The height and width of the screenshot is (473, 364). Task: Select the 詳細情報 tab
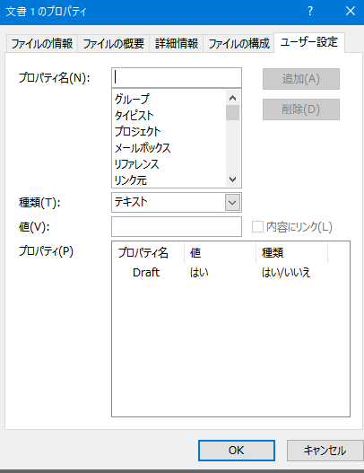coord(177,44)
